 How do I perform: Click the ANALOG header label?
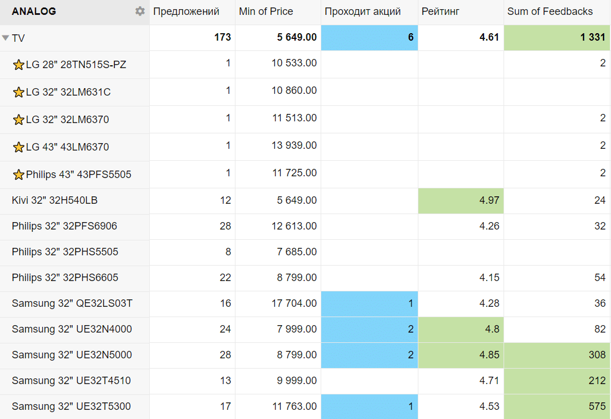point(34,11)
